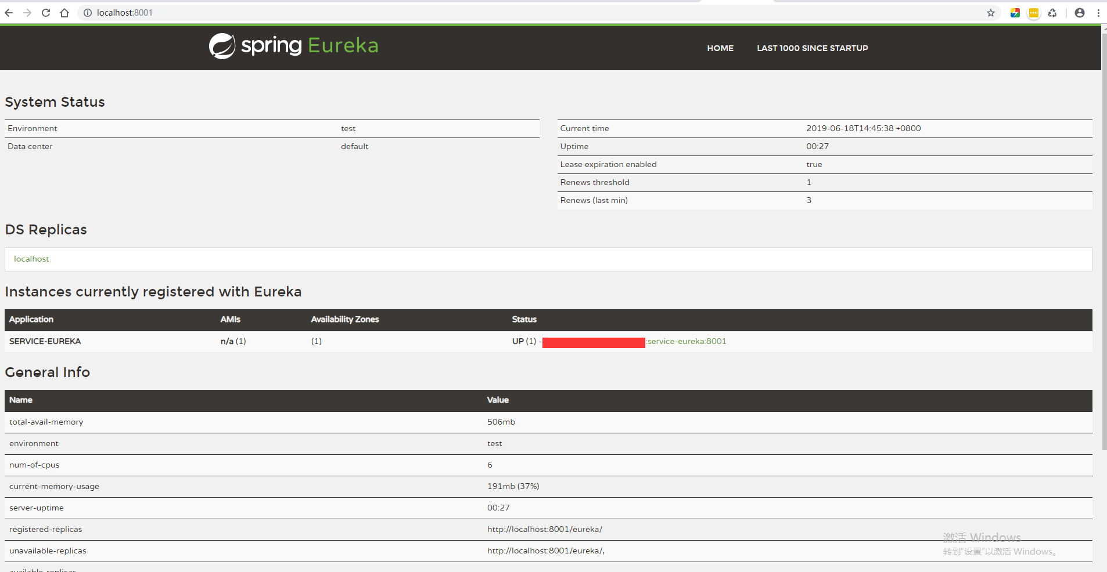Select the total-avail-memory row name

(46, 422)
